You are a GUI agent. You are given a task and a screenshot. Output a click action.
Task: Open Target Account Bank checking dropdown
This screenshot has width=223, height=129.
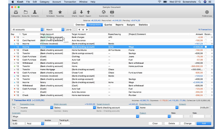[x=137, y=108]
